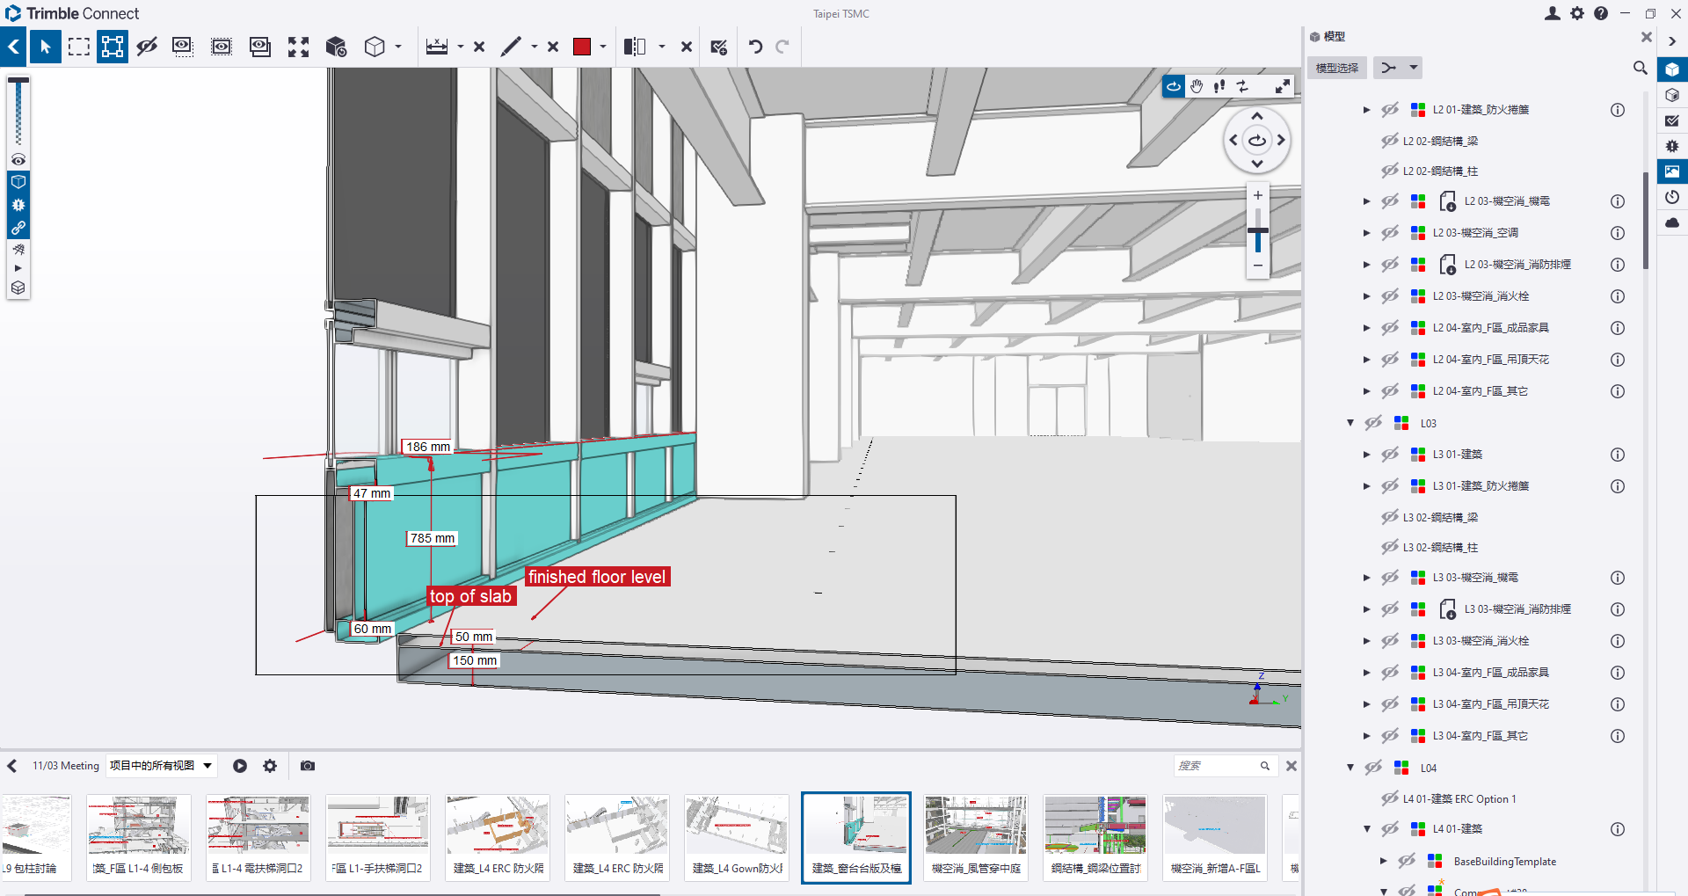Image resolution: width=1688 pixels, height=896 pixels.
Task: Select the 模型选择 tab
Action: (x=1336, y=68)
